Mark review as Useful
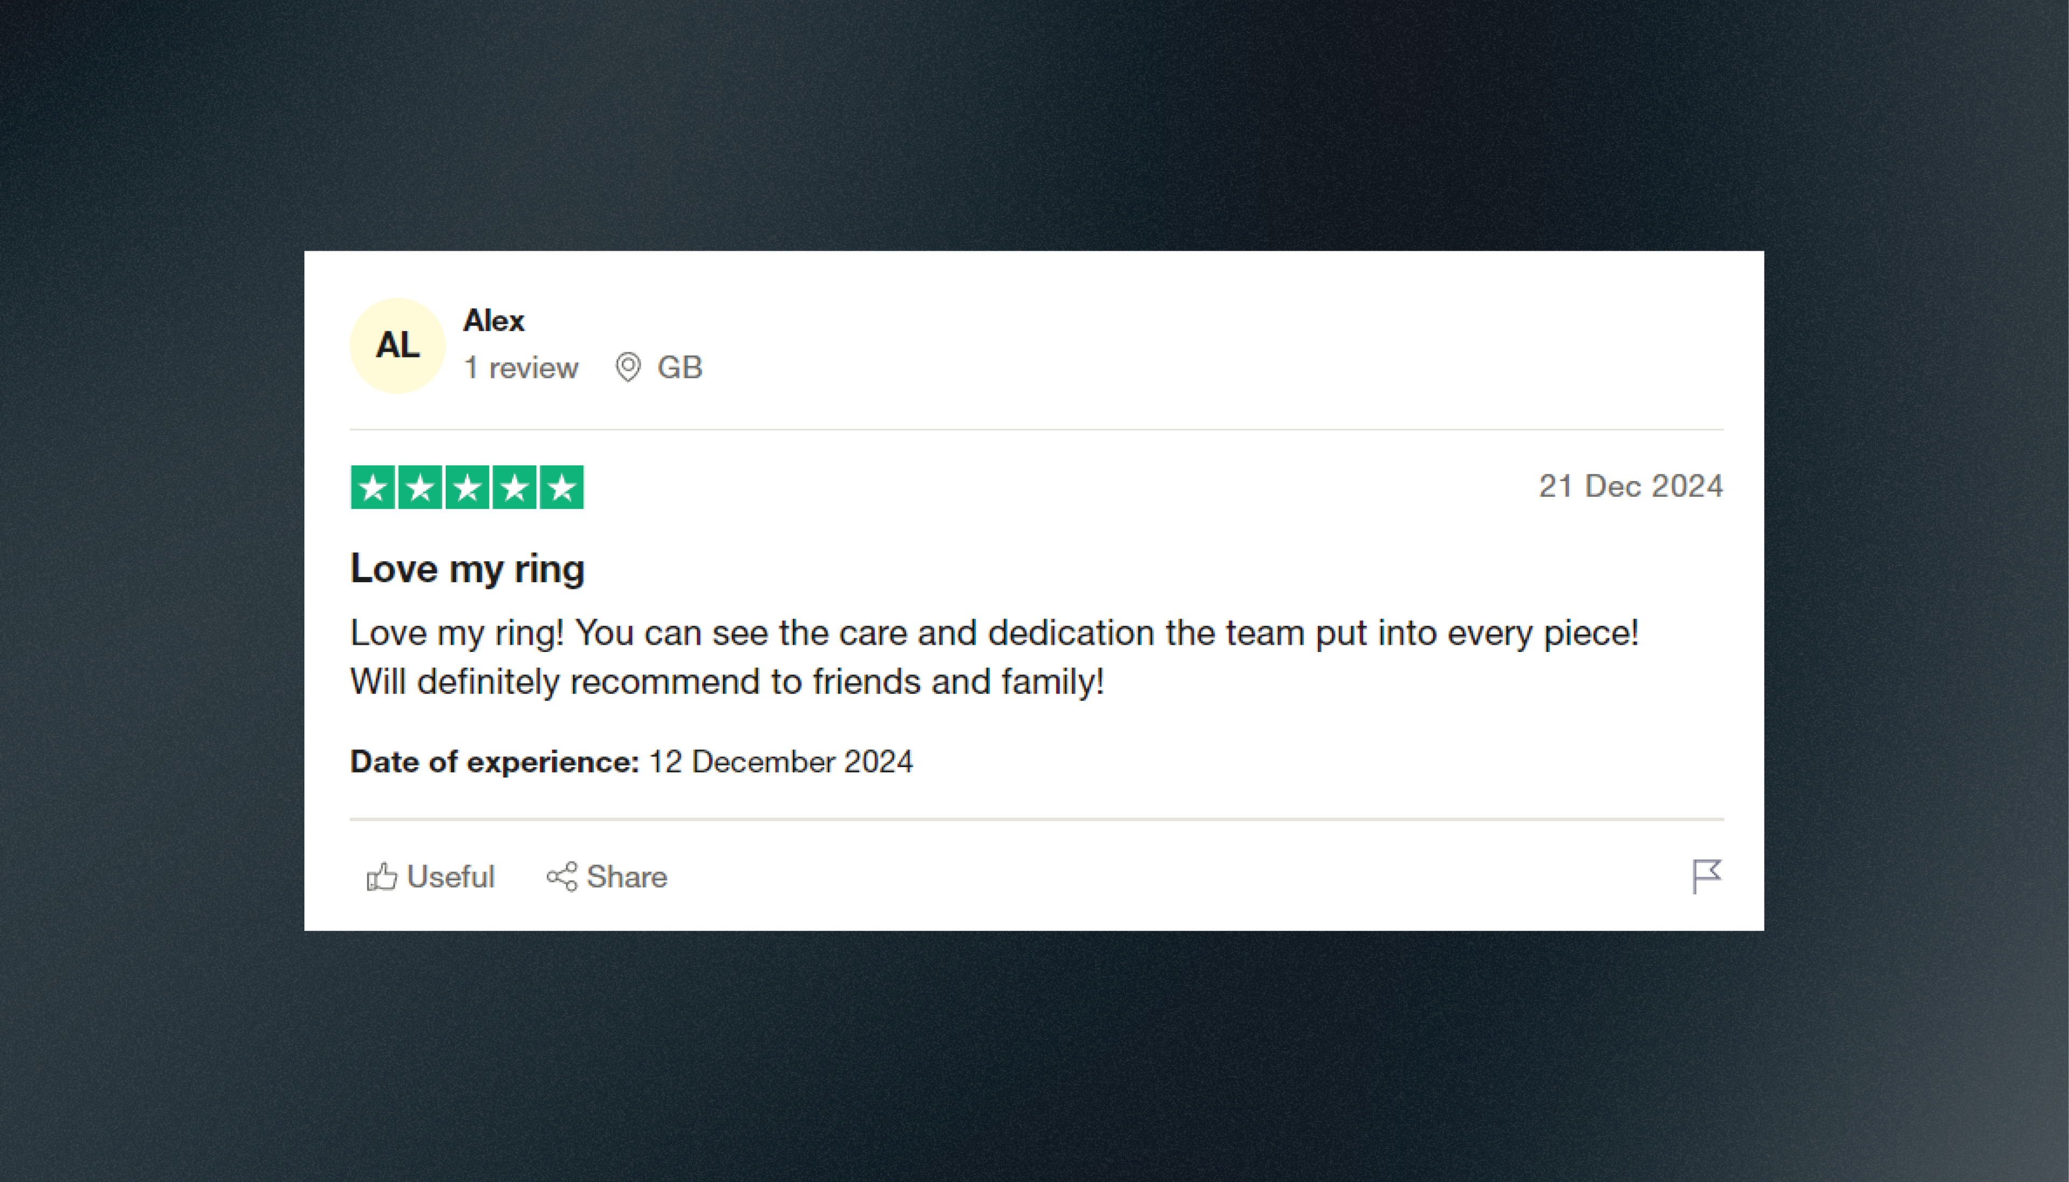Image resolution: width=2069 pixels, height=1182 pixels. pos(430,877)
